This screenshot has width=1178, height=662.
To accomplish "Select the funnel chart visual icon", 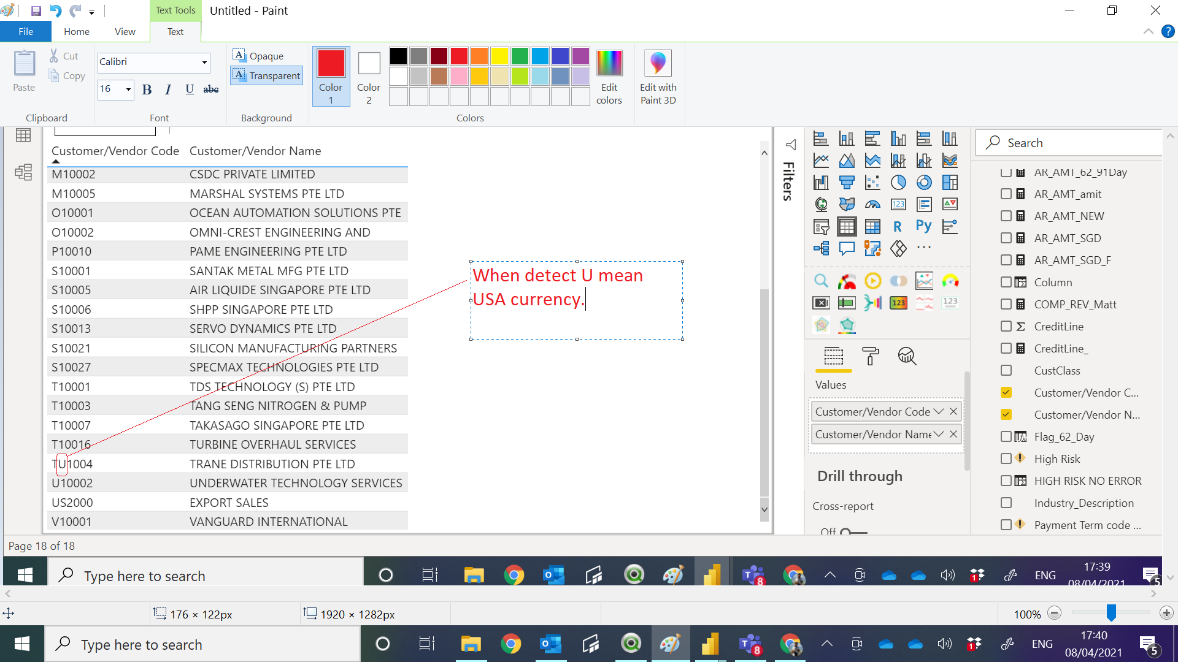I will tap(847, 183).
